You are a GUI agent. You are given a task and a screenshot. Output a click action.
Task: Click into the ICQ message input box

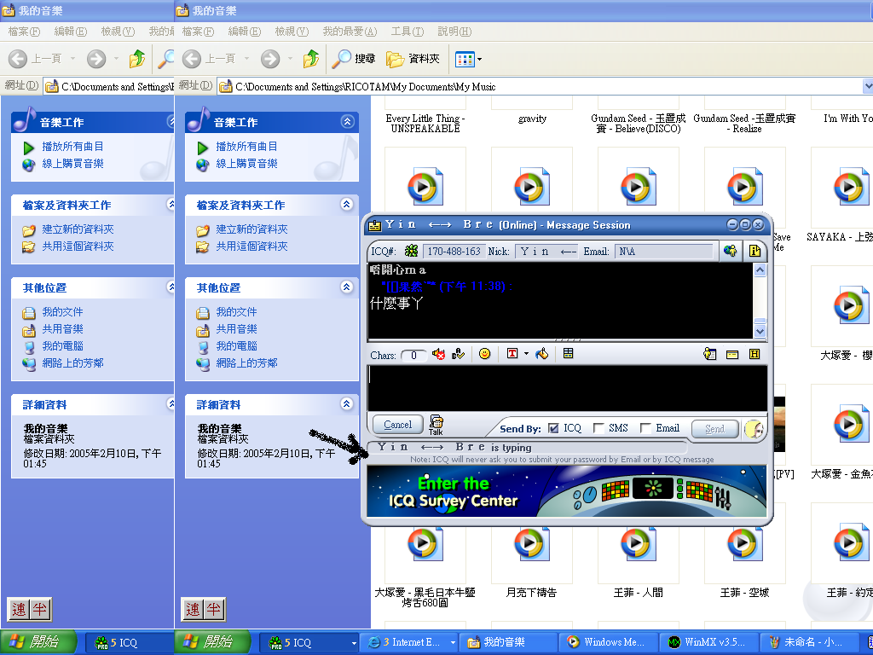[567, 388]
